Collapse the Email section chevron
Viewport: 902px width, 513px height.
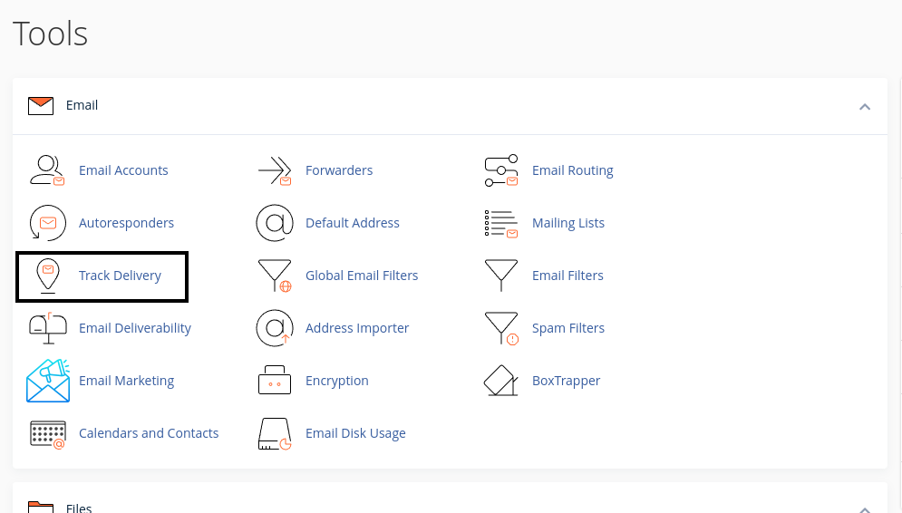(864, 106)
